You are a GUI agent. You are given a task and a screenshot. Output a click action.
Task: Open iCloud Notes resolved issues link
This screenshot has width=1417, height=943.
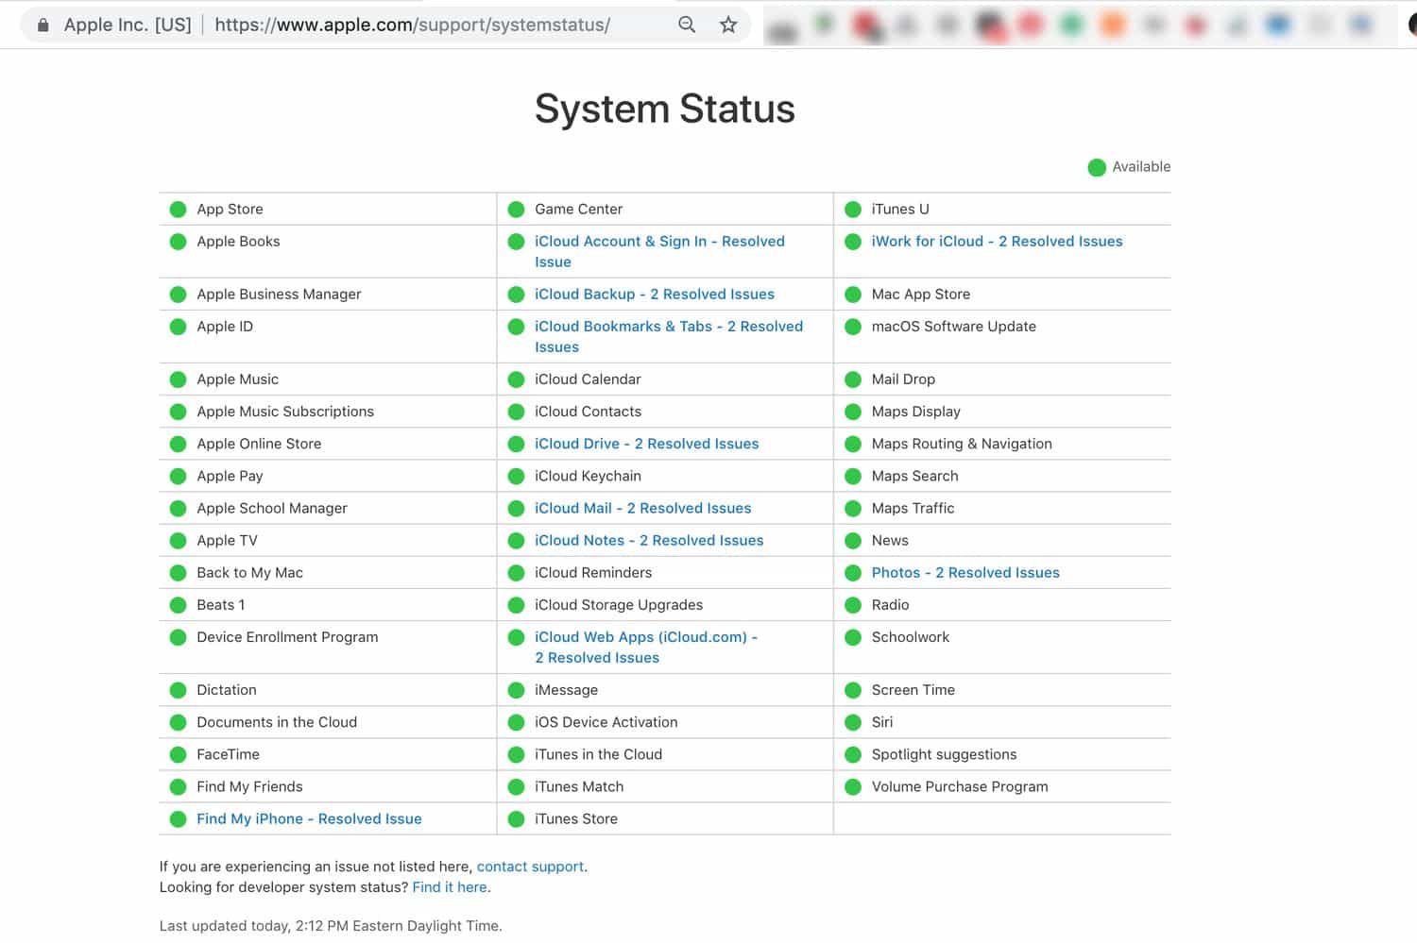(x=649, y=540)
